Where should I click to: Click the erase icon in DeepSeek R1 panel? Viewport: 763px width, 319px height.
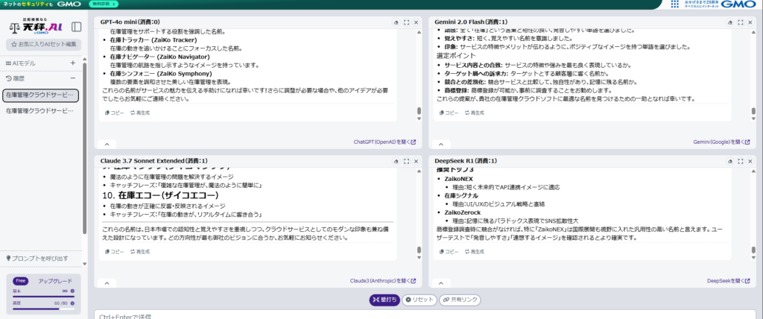730,161
